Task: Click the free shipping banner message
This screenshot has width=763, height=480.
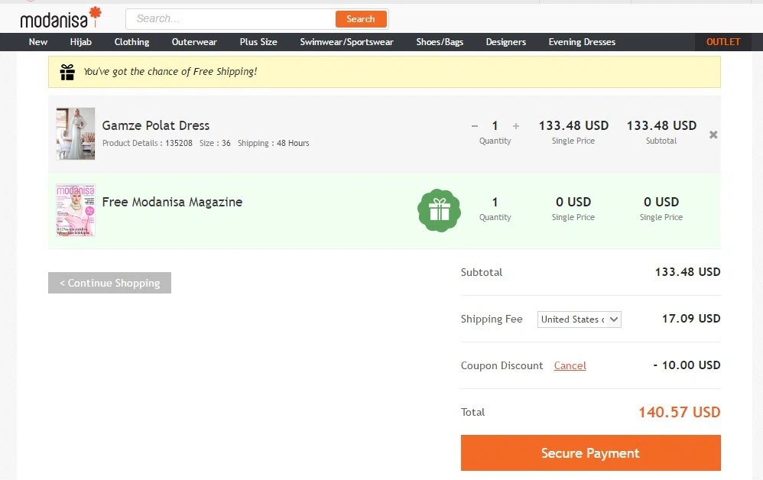Action: tap(170, 72)
